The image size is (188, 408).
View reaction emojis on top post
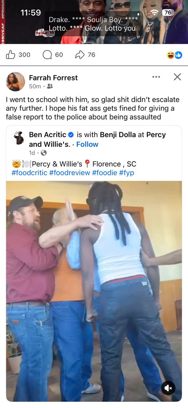click(175, 55)
